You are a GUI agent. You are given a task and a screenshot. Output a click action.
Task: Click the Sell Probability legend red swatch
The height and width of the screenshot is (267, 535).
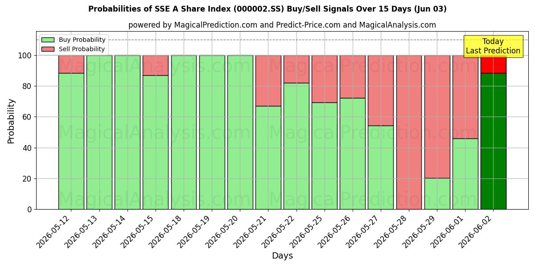coord(48,49)
